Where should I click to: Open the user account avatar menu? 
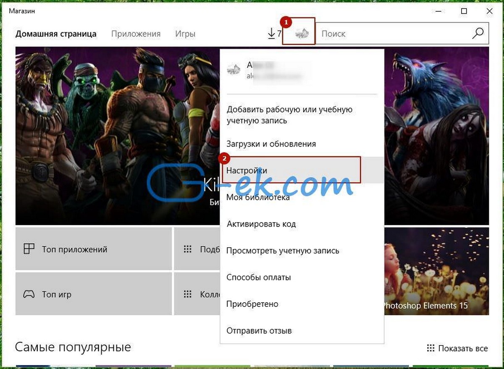coord(302,34)
